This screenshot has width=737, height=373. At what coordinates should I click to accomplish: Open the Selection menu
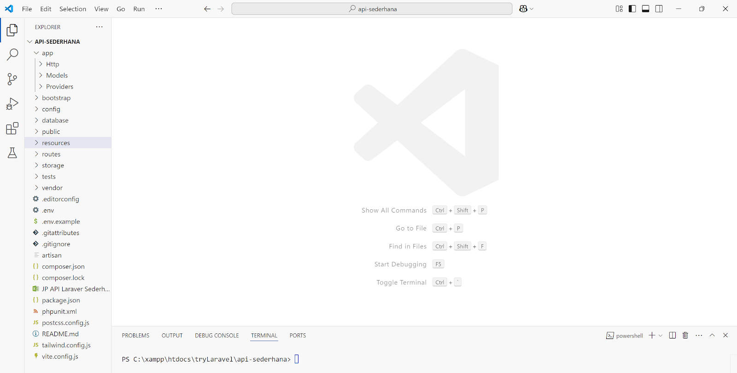(x=73, y=9)
